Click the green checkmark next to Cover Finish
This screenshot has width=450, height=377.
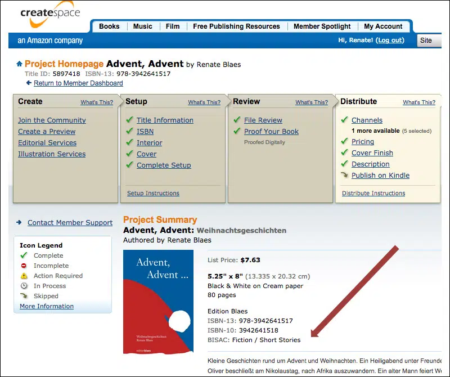344,152
